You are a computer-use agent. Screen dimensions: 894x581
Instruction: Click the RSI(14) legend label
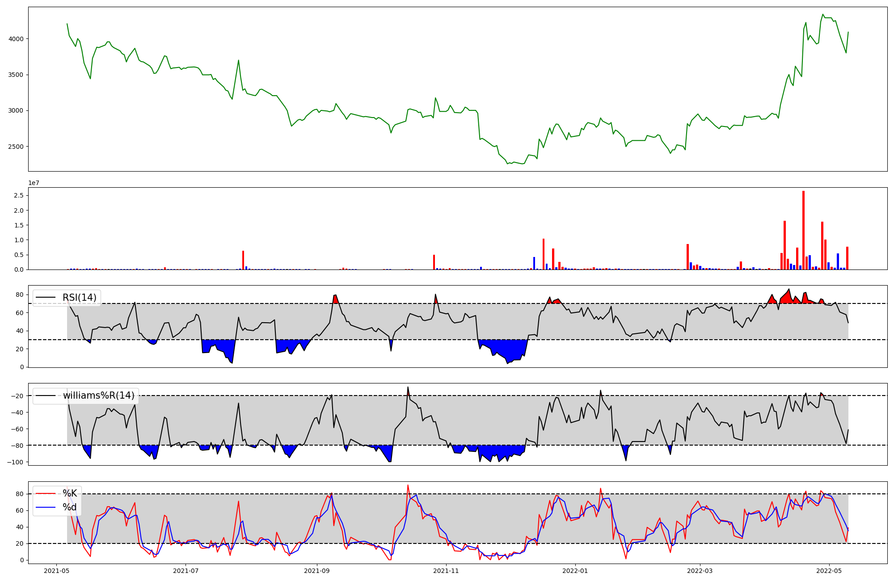coord(79,298)
